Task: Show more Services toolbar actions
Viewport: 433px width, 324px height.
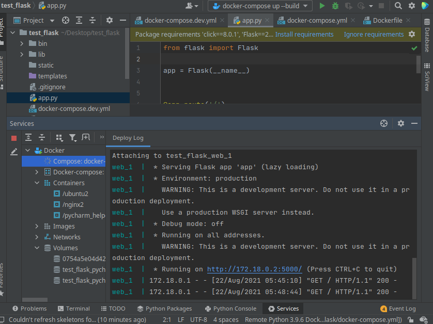Action: (x=102, y=137)
